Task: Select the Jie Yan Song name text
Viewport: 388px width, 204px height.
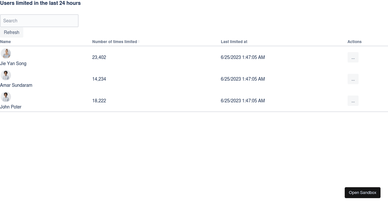Action: [13, 63]
